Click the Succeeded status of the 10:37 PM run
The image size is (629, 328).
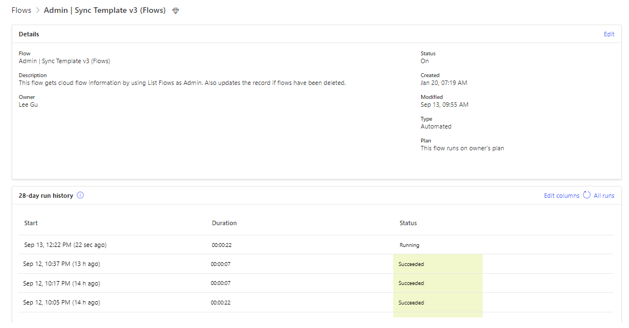point(411,264)
